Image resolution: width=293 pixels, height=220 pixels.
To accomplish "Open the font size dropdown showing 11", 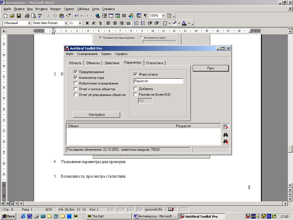I will (80, 23).
